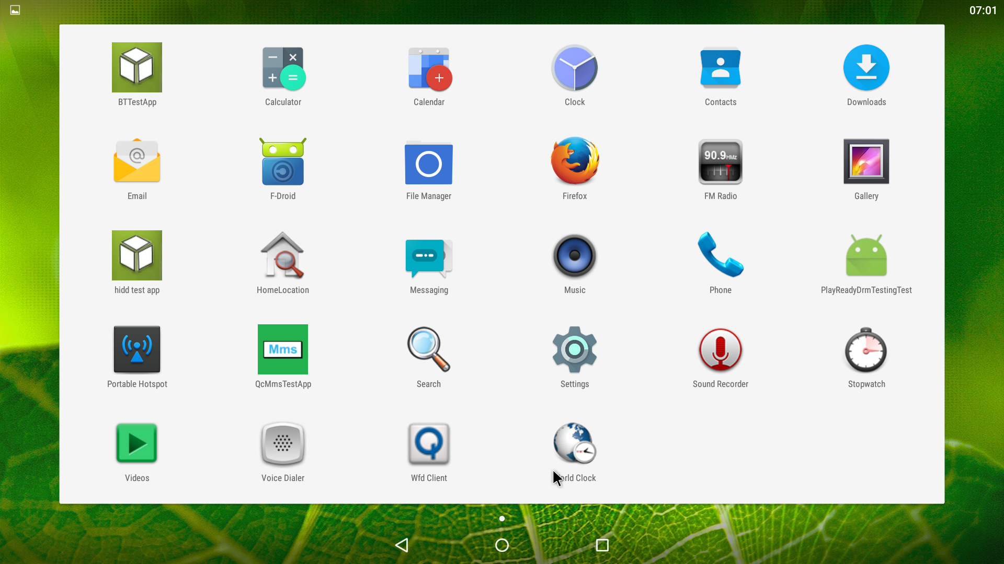
Task: Open the Downloads app
Action: [866, 67]
